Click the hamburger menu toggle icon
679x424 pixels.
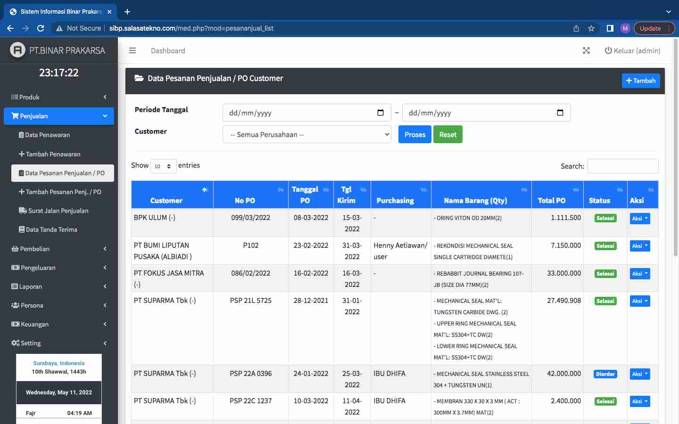[x=132, y=50]
